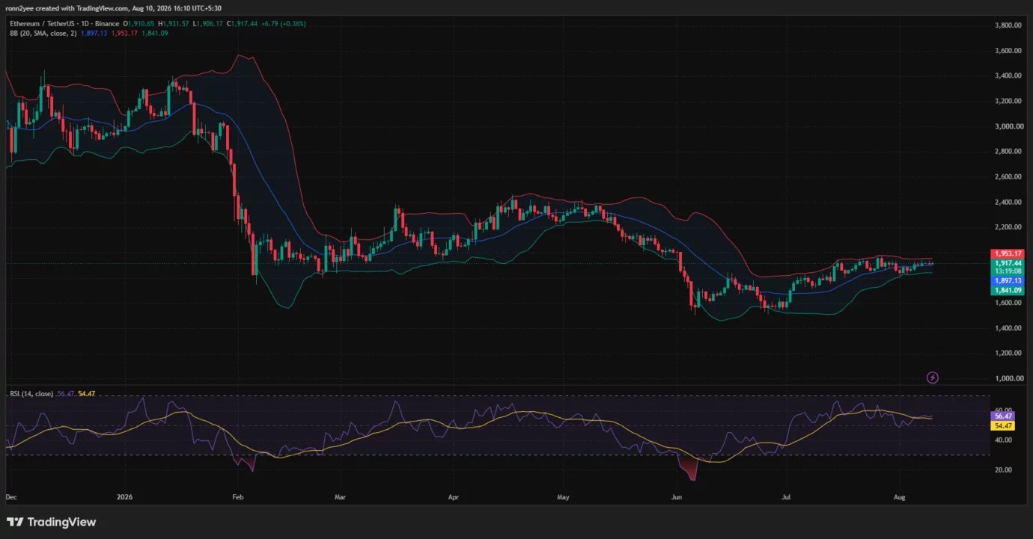The height and width of the screenshot is (539, 1033).
Task: Click the 13:19:08 bar countdown timer
Action: tap(1007, 271)
